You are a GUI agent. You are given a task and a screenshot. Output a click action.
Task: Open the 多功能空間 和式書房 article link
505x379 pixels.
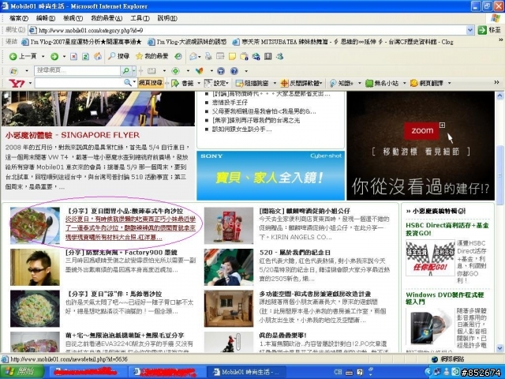(x=315, y=294)
